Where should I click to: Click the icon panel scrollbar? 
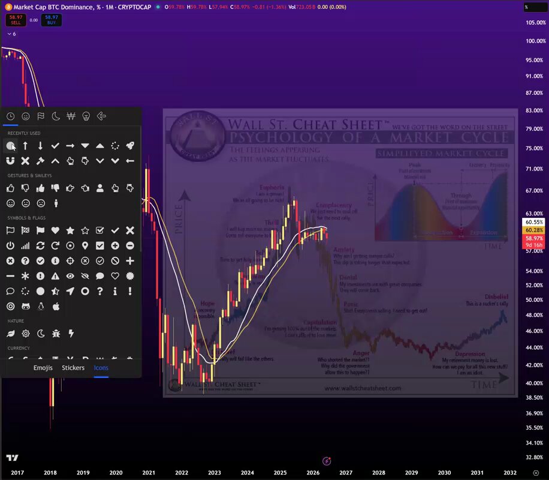click(141, 190)
